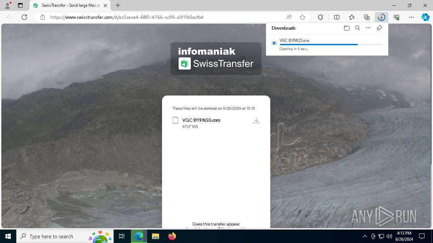Refresh the current page

coord(24,17)
